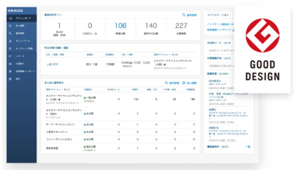Open the サーバーサイドエンジニア job row
Screen dimensions: 294x170
point(121,125)
